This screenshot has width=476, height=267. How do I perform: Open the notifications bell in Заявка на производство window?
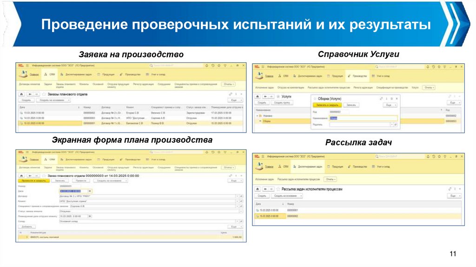click(x=206, y=66)
